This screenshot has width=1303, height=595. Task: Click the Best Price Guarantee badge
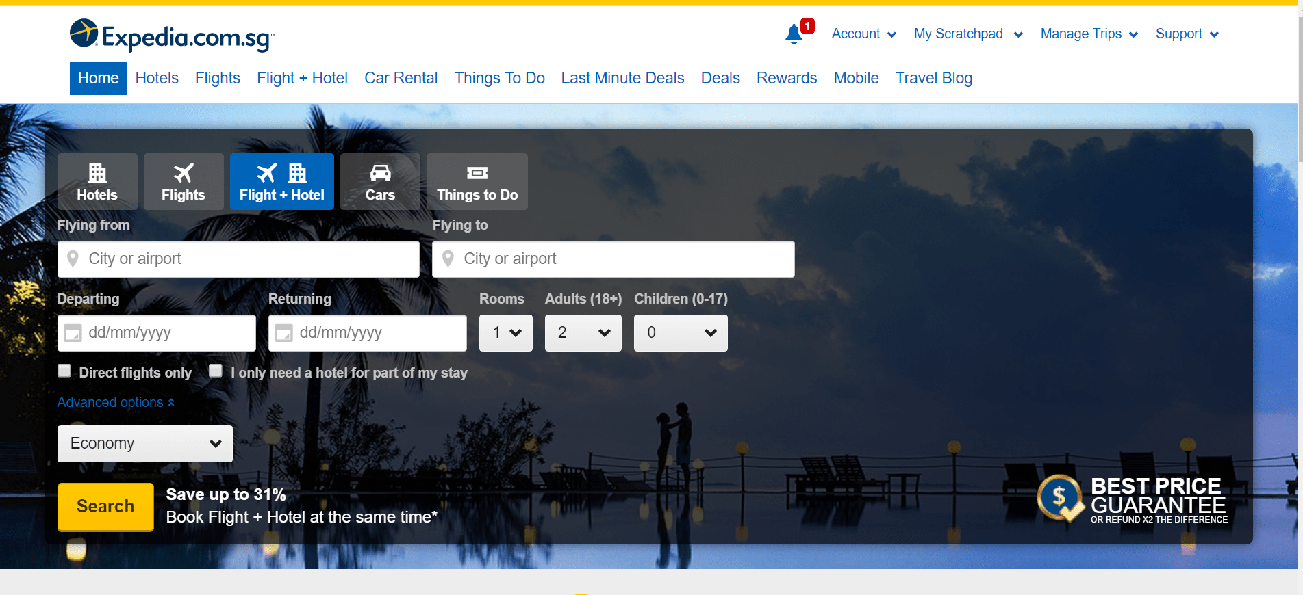[x=1133, y=499]
